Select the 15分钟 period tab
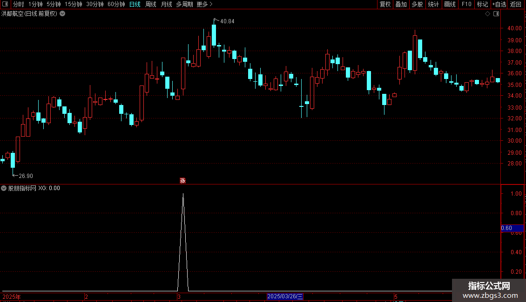 [x=74, y=4]
